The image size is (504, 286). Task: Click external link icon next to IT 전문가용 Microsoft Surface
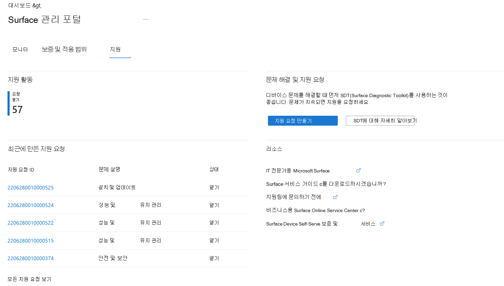pyautogui.click(x=359, y=171)
